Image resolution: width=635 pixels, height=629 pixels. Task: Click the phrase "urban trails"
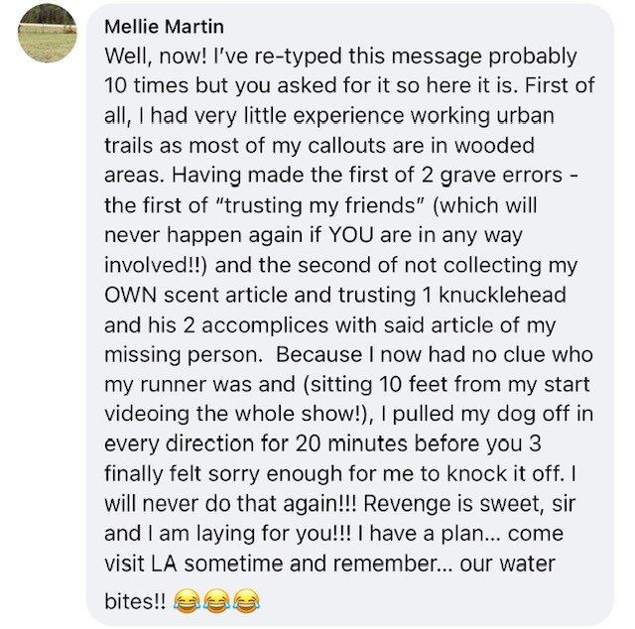click(x=476, y=116)
